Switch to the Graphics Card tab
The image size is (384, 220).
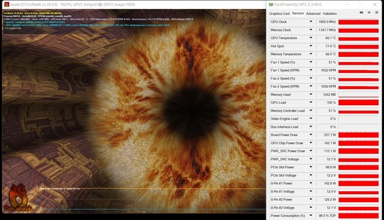[x=279, y=14]
